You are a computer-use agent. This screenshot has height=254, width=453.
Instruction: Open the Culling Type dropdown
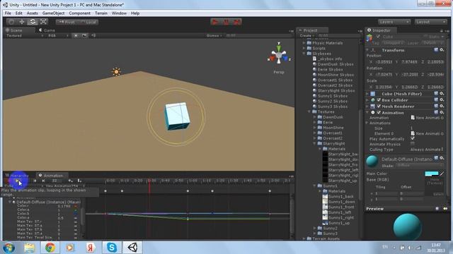pyautogui.click(x=427, y=150)
